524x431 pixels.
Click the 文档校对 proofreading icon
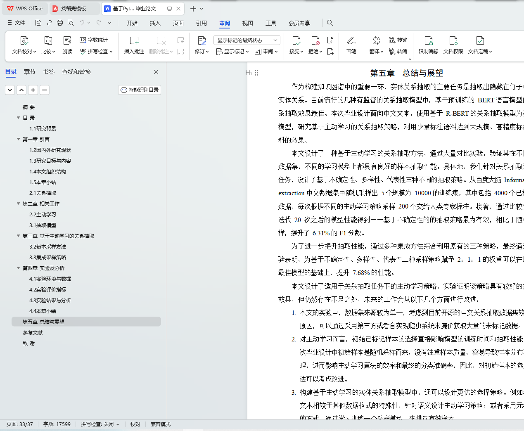pos(24,40)
